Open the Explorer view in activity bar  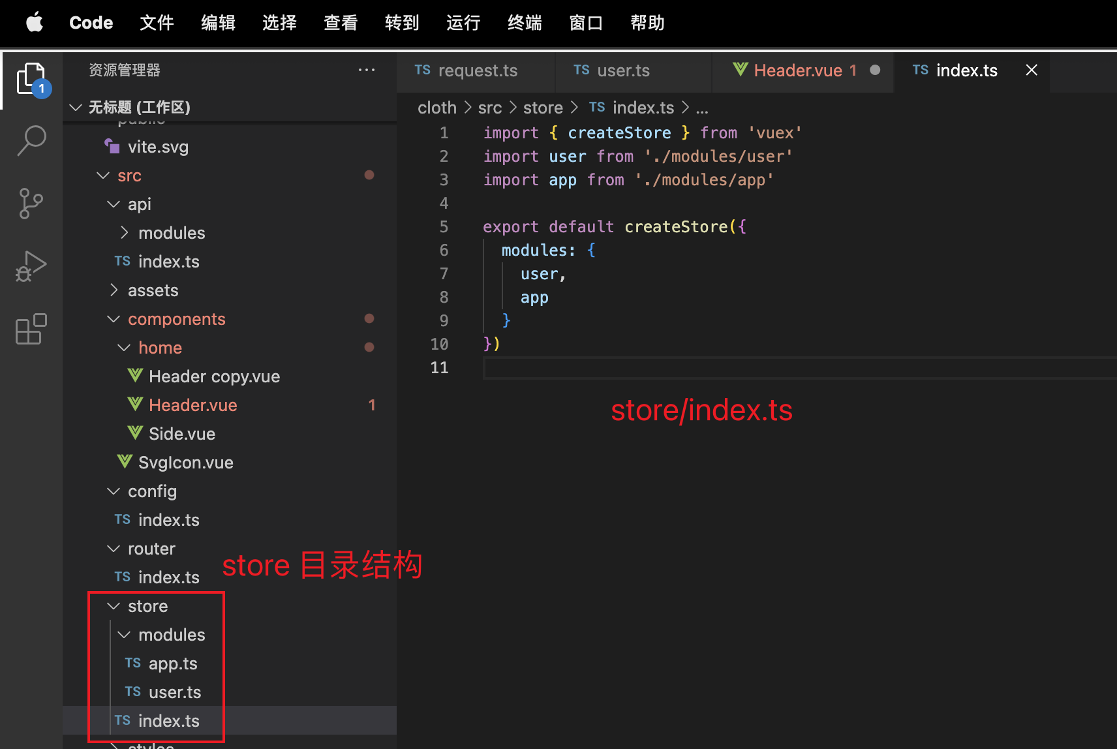click(31, 80)
